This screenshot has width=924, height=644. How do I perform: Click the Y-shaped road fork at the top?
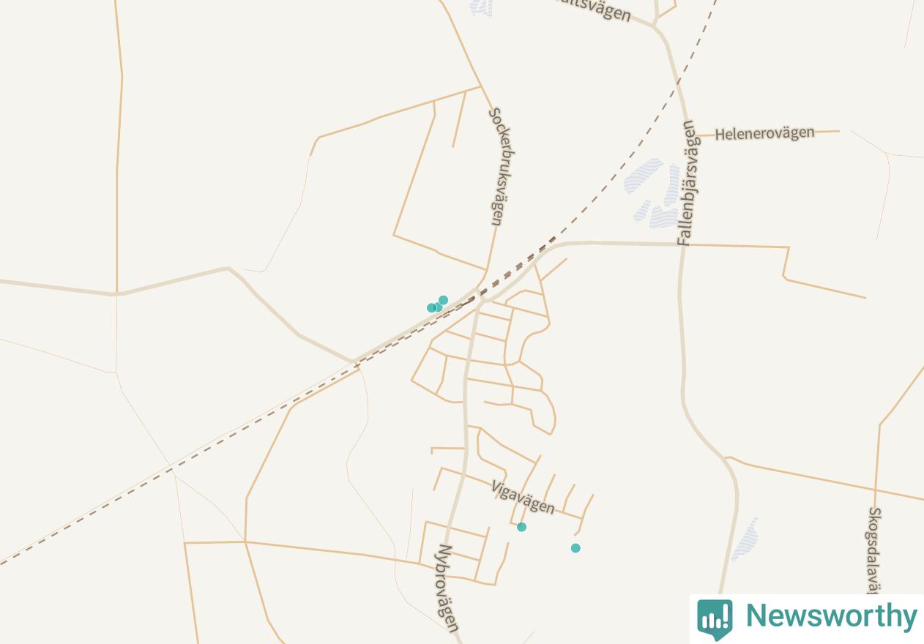[655, 26]
